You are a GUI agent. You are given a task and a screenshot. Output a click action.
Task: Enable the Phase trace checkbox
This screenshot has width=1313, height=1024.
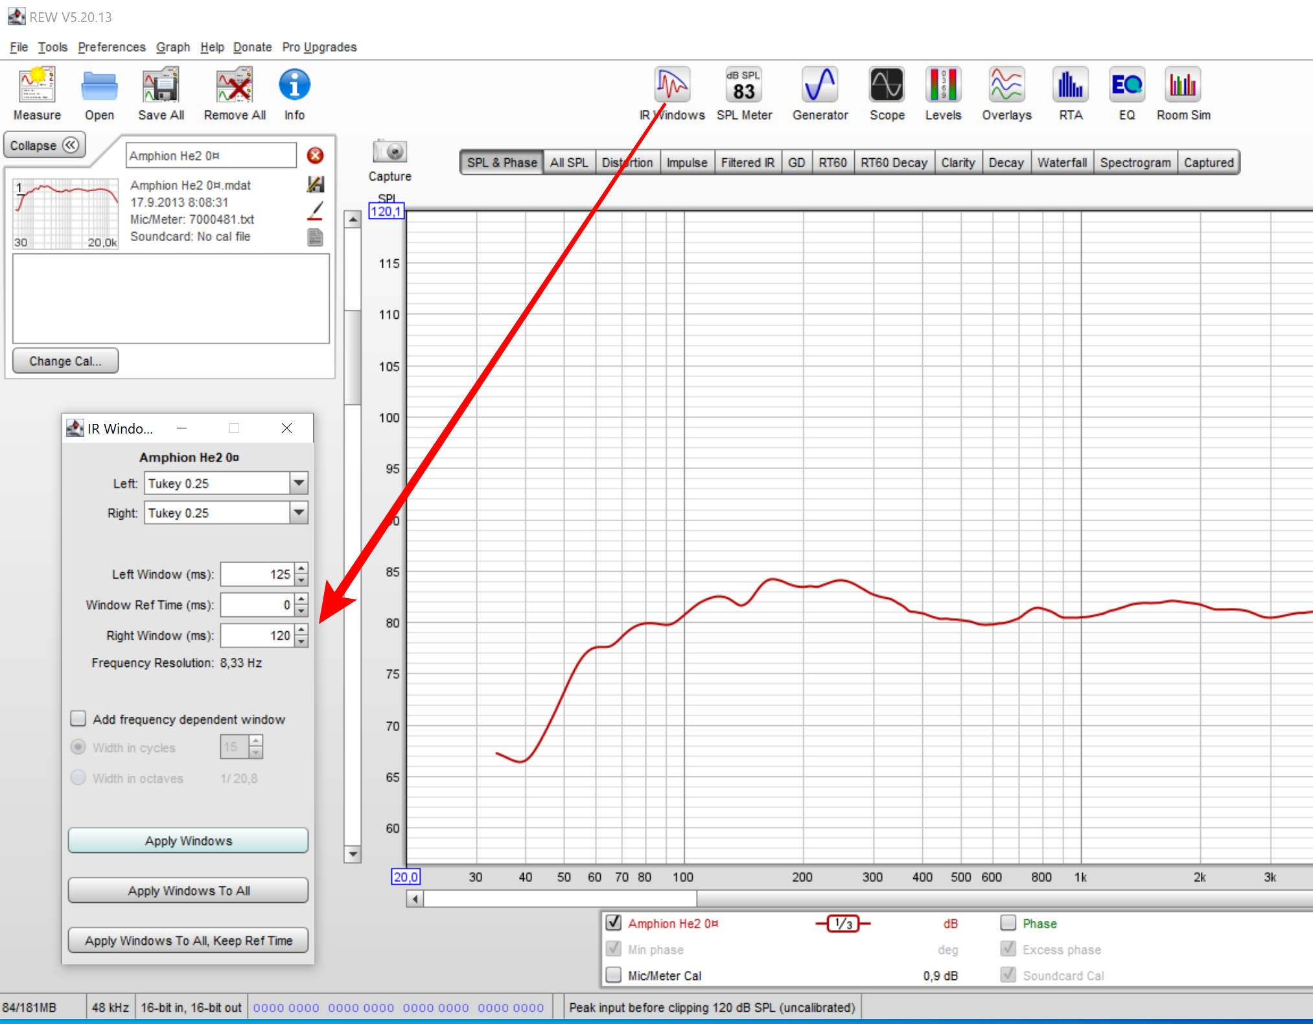[1008, 923]
